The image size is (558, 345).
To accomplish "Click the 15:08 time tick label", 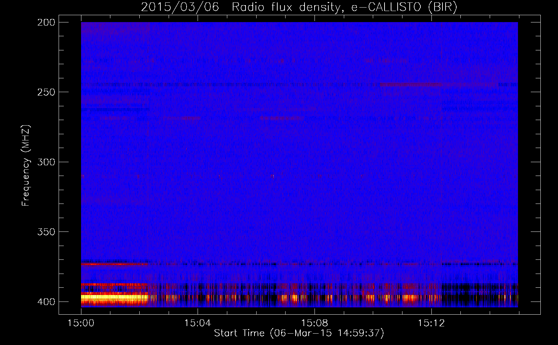I will click(315, 323).
